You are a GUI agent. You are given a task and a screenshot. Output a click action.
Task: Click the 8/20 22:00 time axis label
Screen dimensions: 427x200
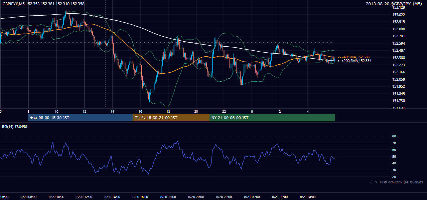pos(224,197)
